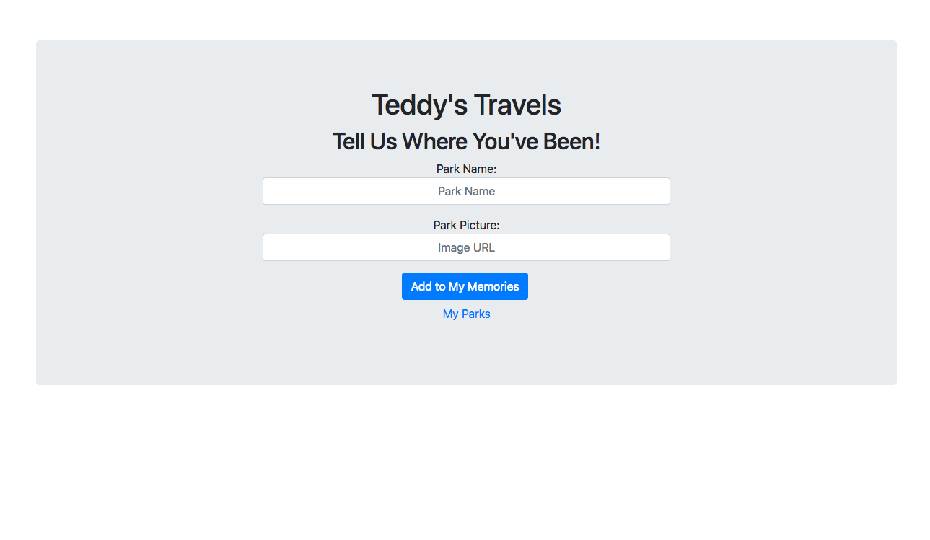The image size is (930, 540).
Task: Focus the Image URL text box
Action: click(466, 247)
